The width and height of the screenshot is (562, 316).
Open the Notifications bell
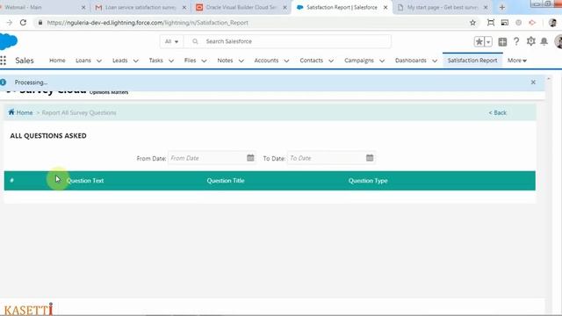[544, 41]
